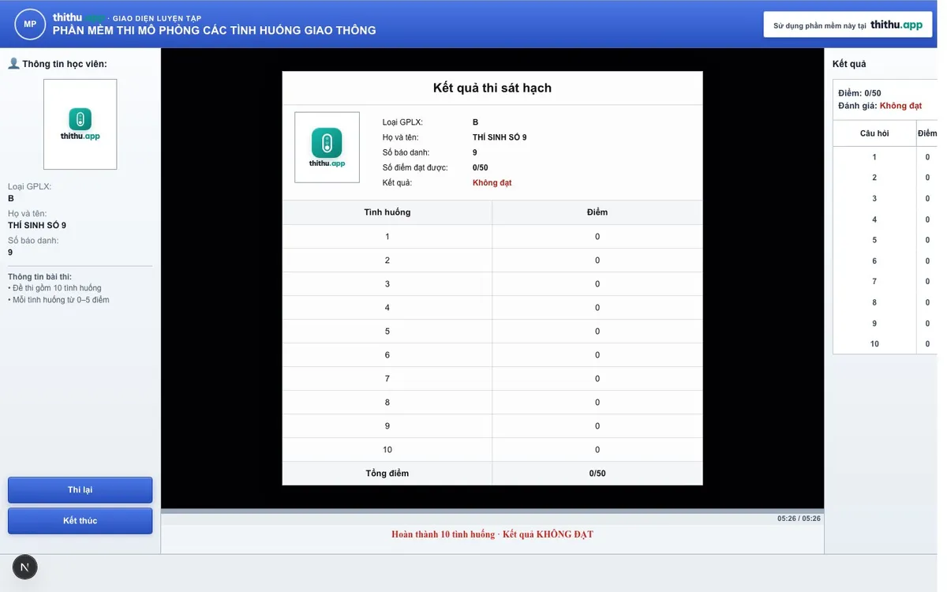Screen dimensions: 947x592
Task: Click the student info person icon
Action: [x=13, y=64]
